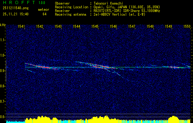Image resolution: width=193 pixels, height=123 pixels.
Task: Click the date stamp 25.11.21 15:40
Action: pyautogui.click(x=16, y=14)
